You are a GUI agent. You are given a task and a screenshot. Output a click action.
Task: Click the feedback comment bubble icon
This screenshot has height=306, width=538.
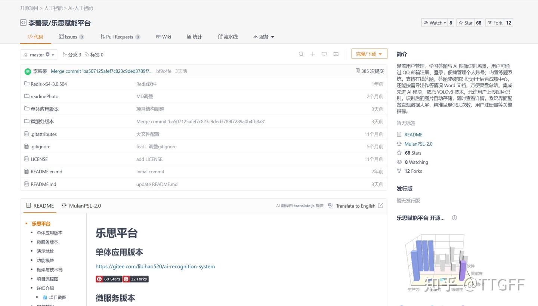[x=336, y=54]
